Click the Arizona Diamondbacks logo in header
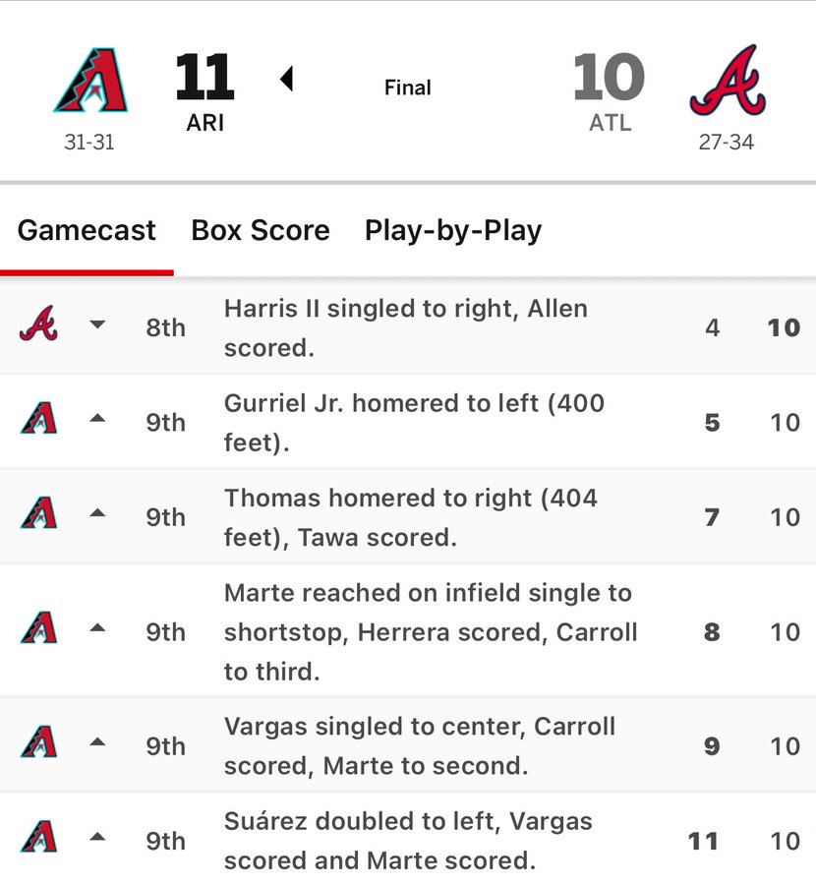Viewport: 816px width, 885px height. point(89,82)
